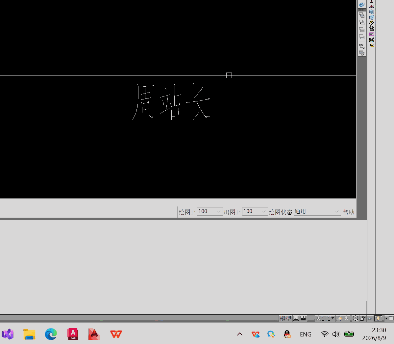Launch Microsoft Edge from the taskbar

pyautogui.click(x=51, y=334)
